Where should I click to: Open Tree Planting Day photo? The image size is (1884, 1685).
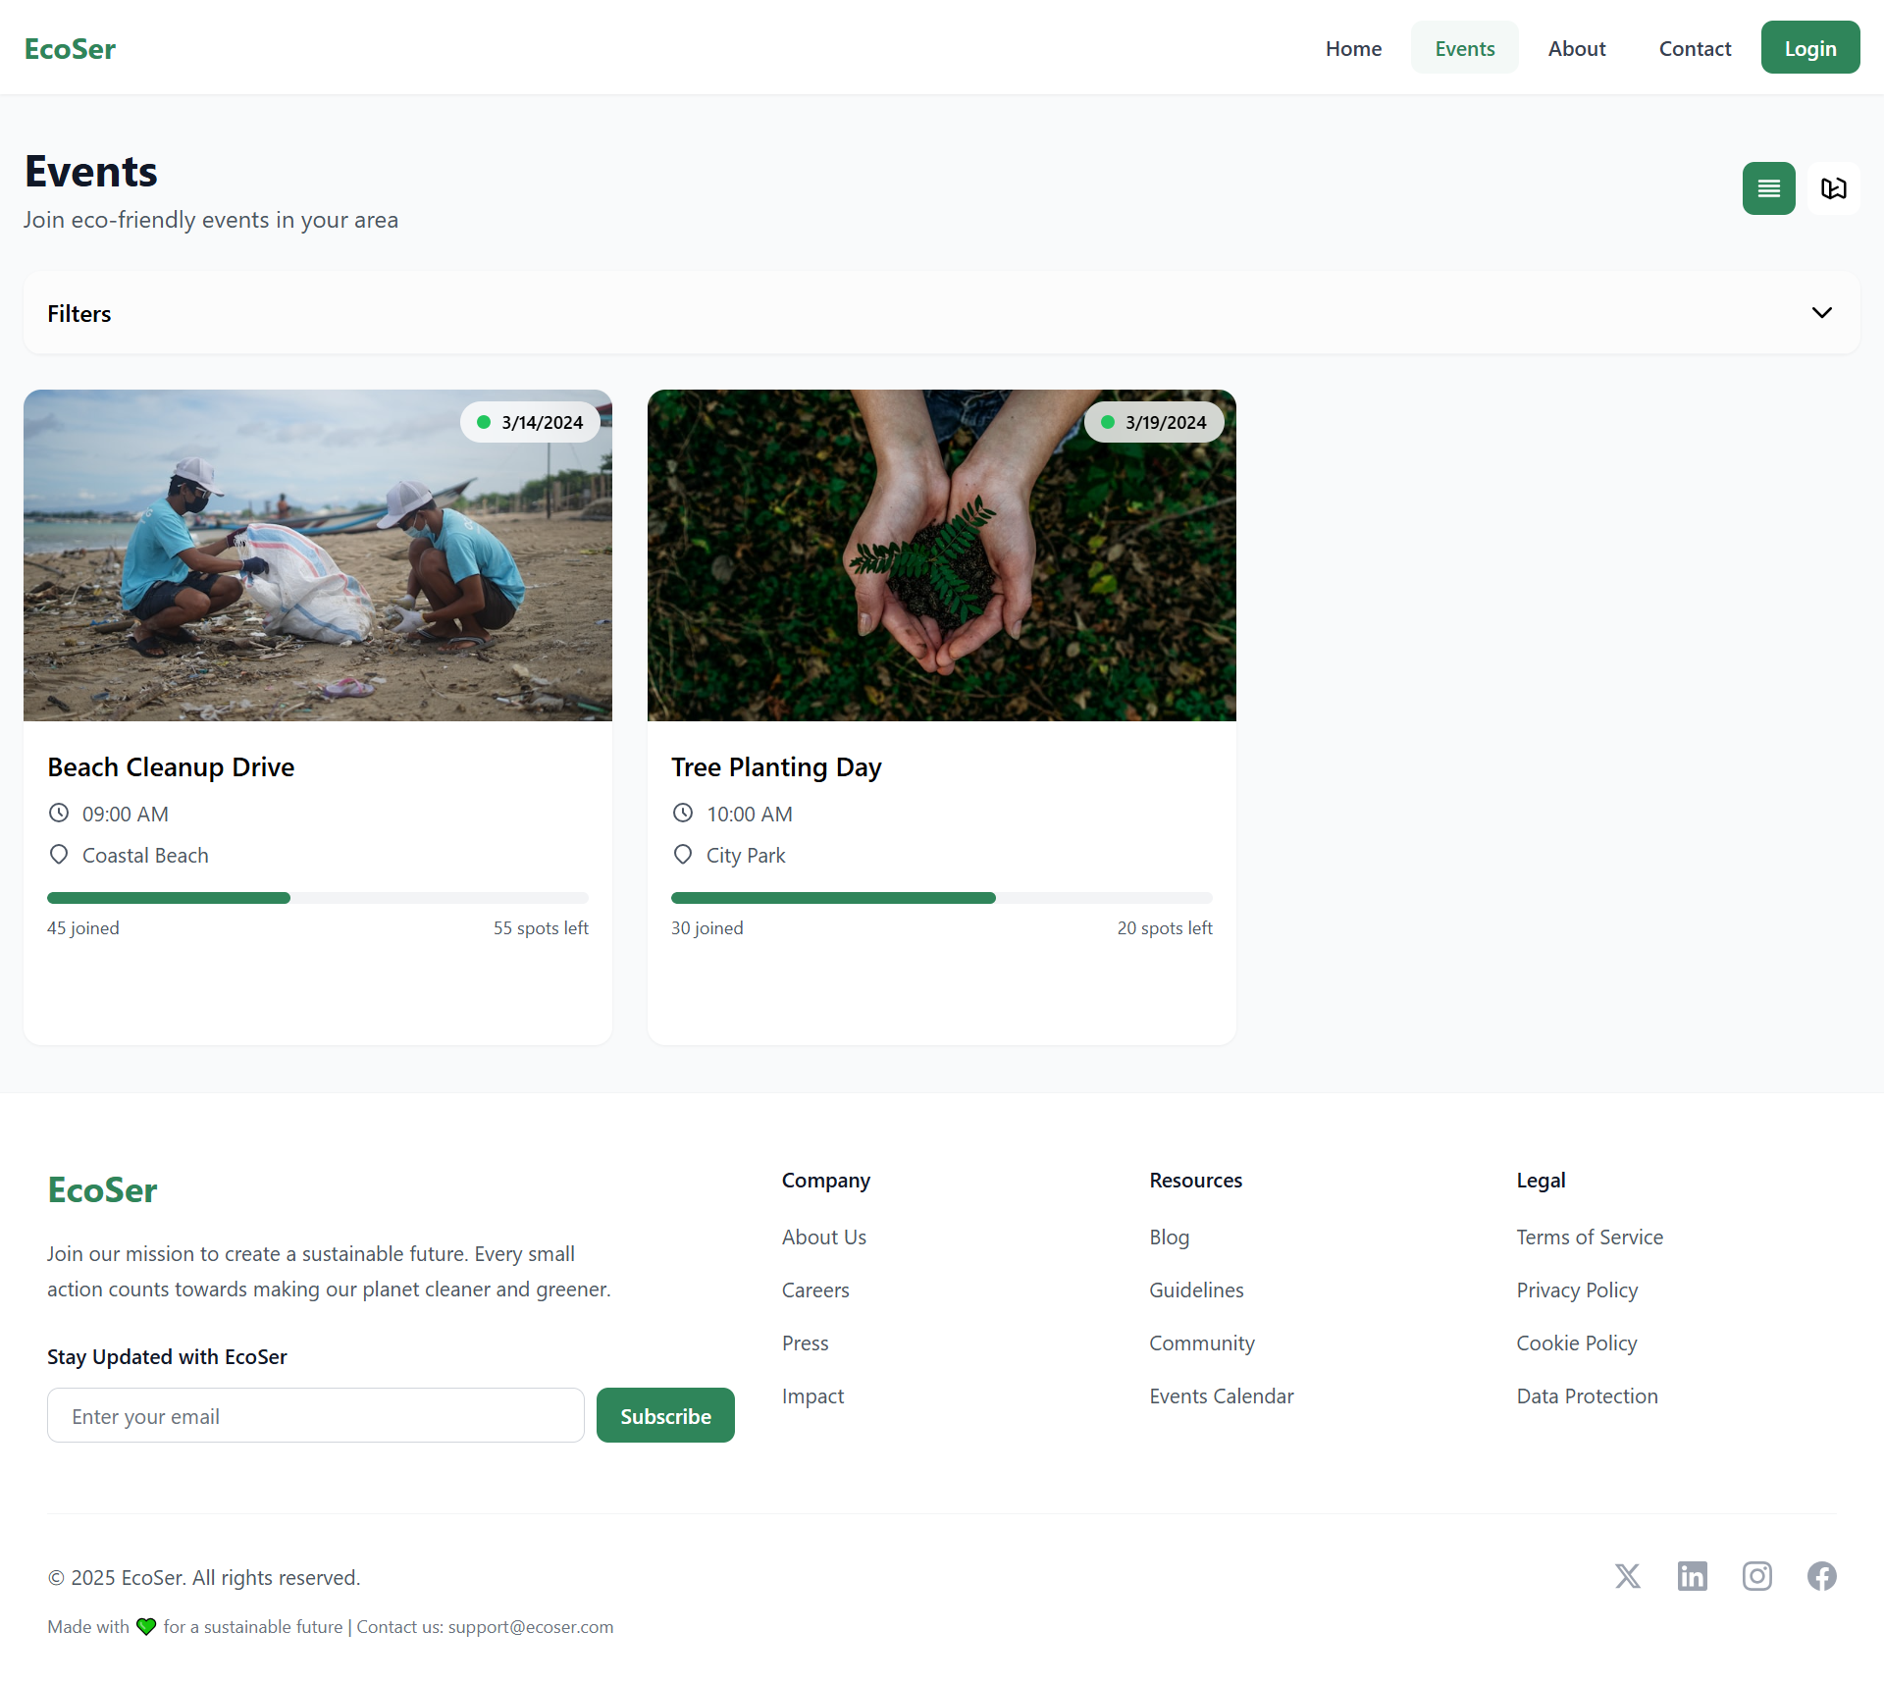tap(941, 555)
